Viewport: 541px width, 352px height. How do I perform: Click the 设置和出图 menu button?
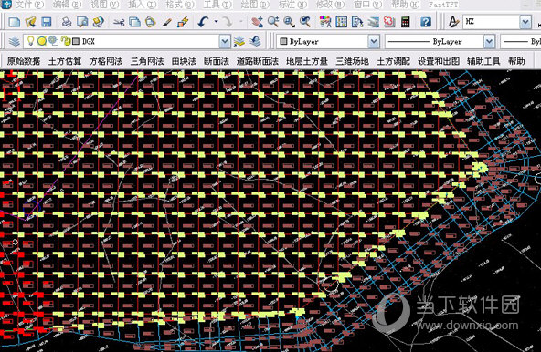pos(439,61)
